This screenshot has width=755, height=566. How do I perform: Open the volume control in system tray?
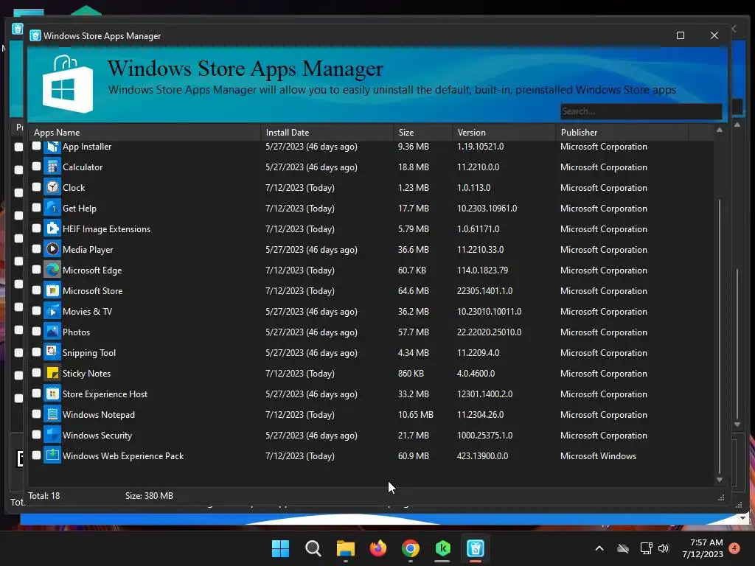pos(664,548)
